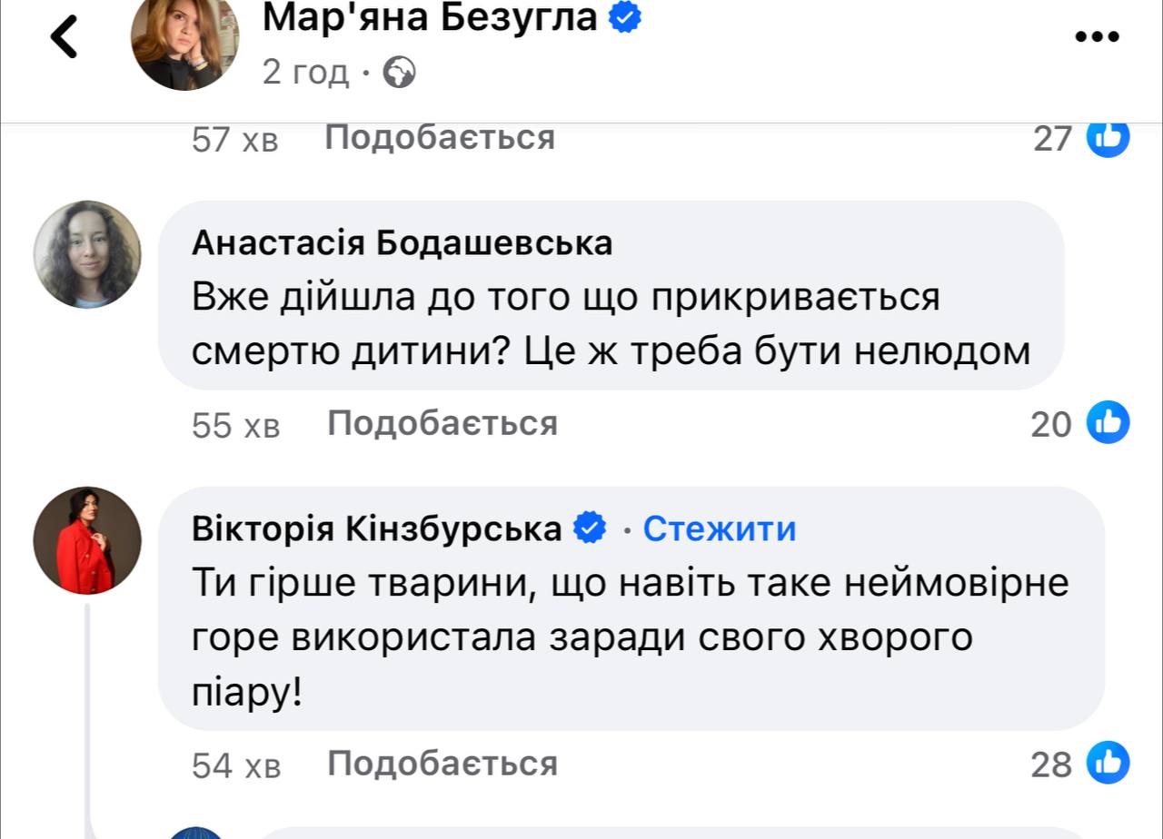
Task: Open the commenter name Вікторія Кінзбурська
Action: coord(377,528)
